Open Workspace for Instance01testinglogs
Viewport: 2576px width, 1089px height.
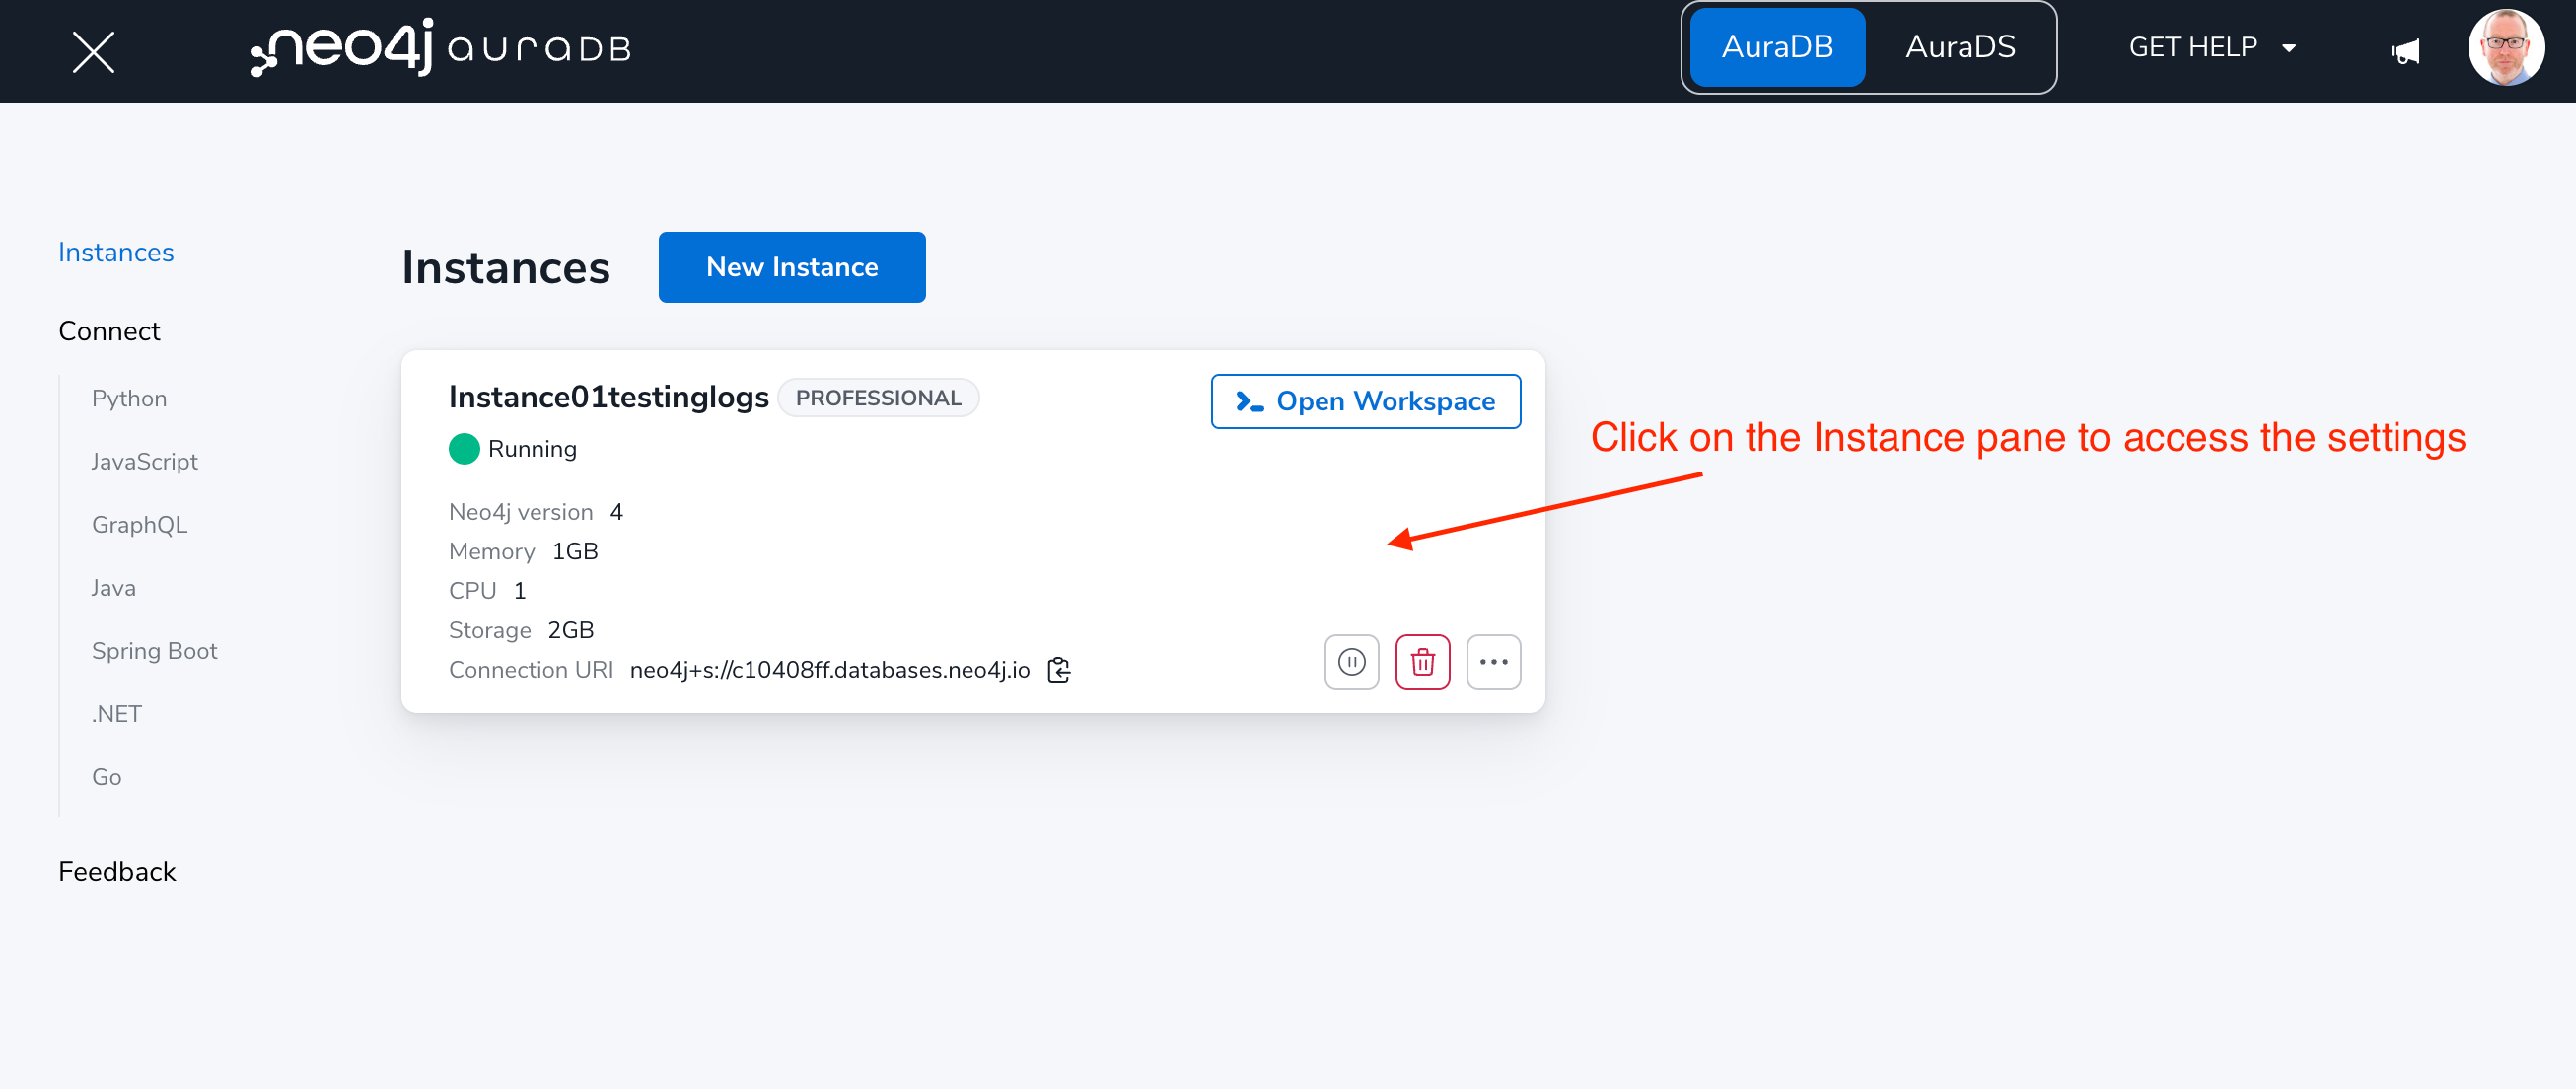(x=1369, y=400)
